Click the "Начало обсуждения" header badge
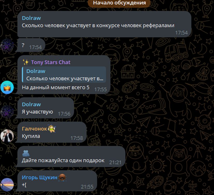The height and width of the screenshot is (195, 214). pos(119,3)
